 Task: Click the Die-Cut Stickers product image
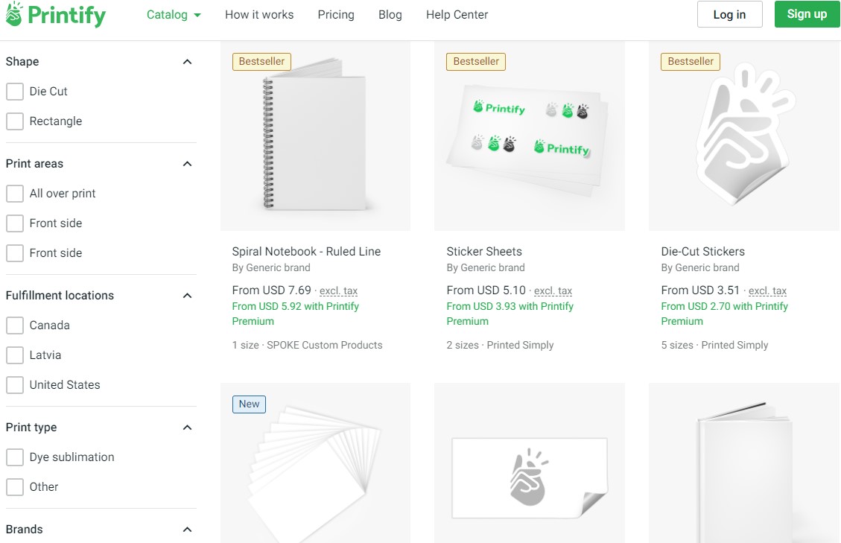pos(743,134)
